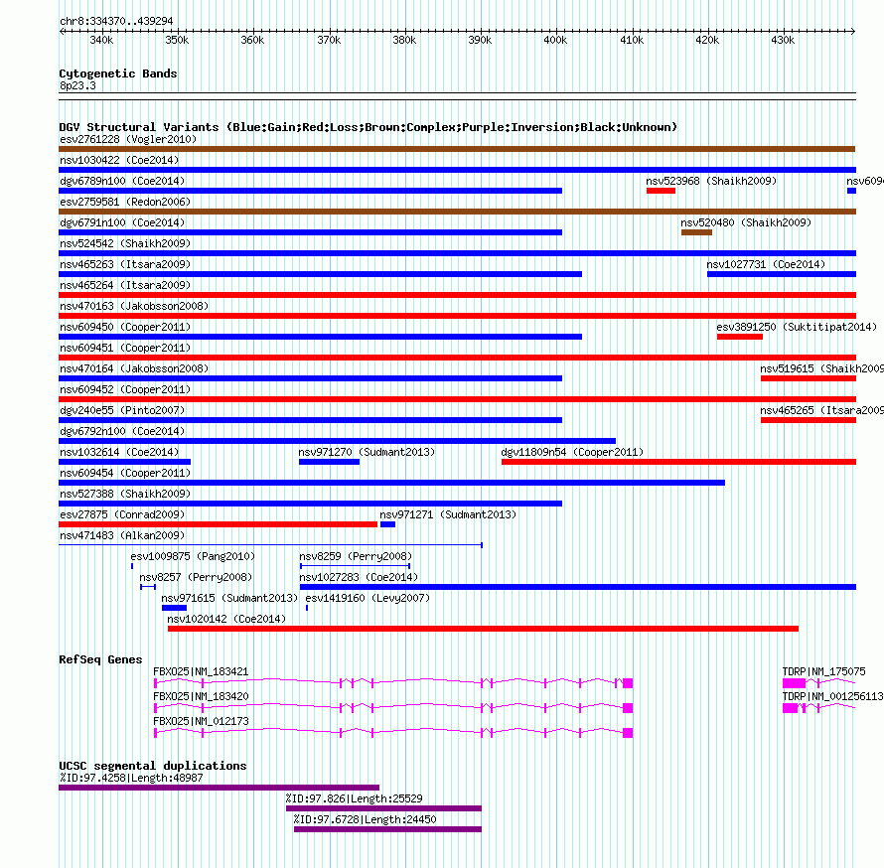Select esv1009875 (Pang2010) variant
884x868 pixels.
click(x=132, y=566)
